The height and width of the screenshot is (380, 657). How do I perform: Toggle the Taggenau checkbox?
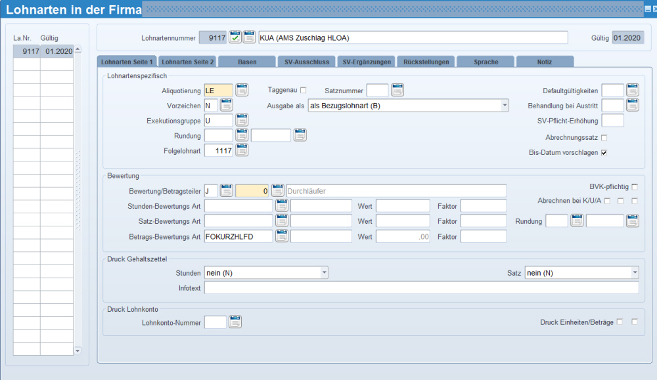tap(304, 90)
